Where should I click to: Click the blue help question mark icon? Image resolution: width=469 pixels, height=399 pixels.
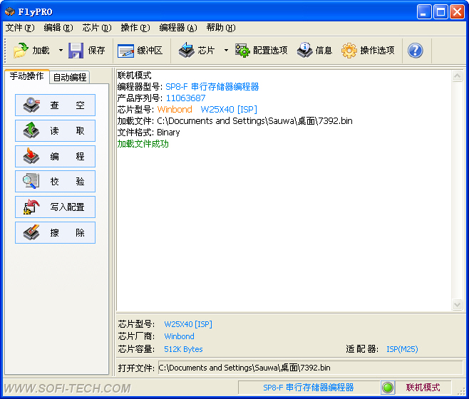coord(415,51)
